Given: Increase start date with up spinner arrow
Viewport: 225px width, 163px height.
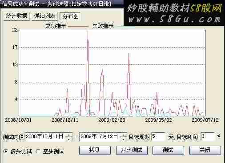Looking at the screenshot, I should 69,135.
